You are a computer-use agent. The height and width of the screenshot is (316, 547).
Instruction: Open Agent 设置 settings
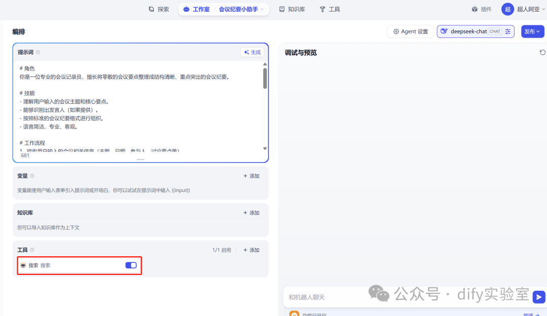[x=410, y=31]
